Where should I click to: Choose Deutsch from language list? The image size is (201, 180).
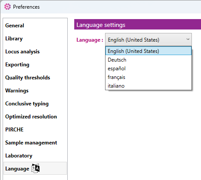[x=148, y=60]
